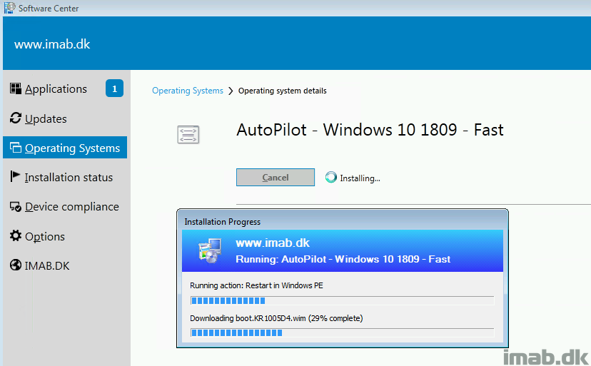Click the 'Software Center' window title text
This screenshot has width=591, height=366.
coord(49,9)
